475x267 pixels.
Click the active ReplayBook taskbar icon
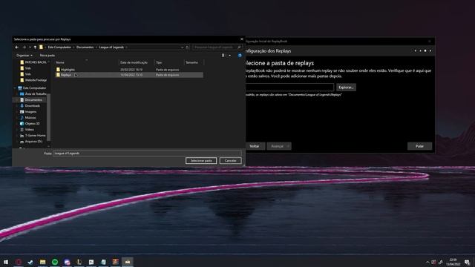(x=128, y=262)
